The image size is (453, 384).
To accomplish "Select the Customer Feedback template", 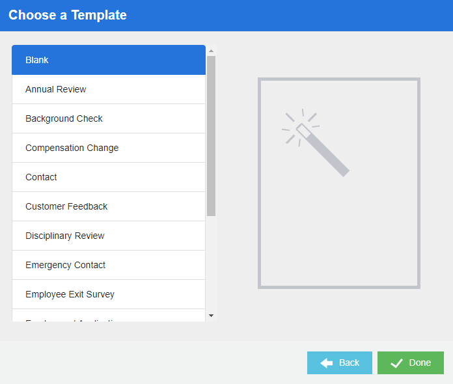I will coord(108,206).
